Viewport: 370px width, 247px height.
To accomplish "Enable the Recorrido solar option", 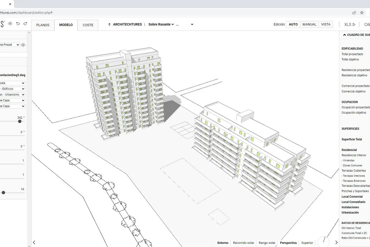I will (x=244, y=243).
